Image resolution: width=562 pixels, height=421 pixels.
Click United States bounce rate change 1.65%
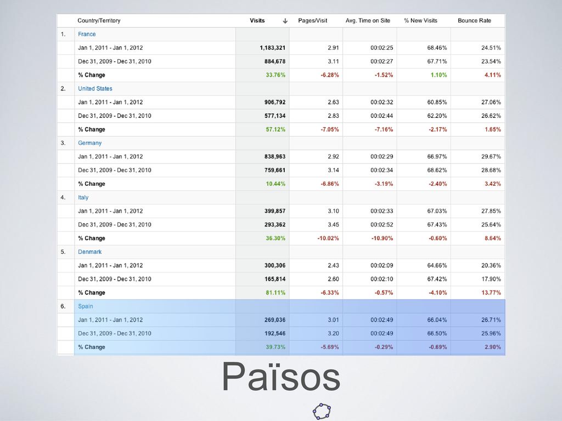coord(492,129)
